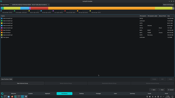Click the red ROOT New Partition row icon

(x=2, y=30)
